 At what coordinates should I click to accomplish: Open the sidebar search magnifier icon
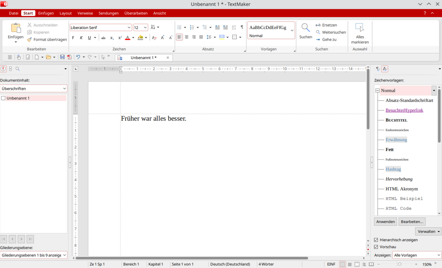[18, 69]
